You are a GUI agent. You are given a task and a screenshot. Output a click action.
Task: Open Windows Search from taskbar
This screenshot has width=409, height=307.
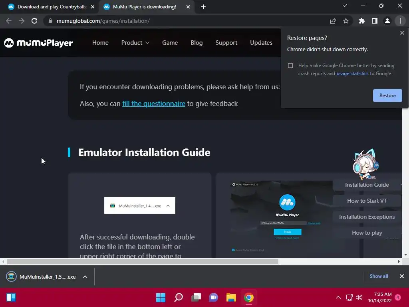pos(179,297)
